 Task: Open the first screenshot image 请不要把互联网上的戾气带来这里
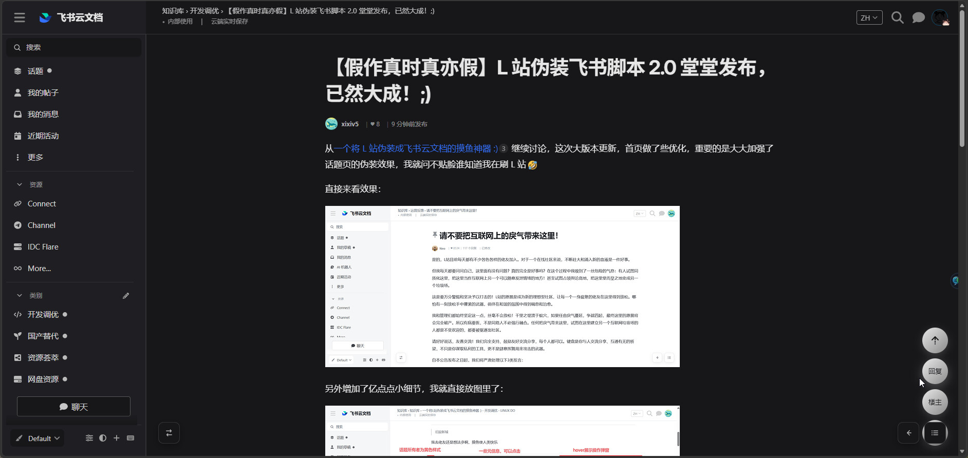click(502, 287)
